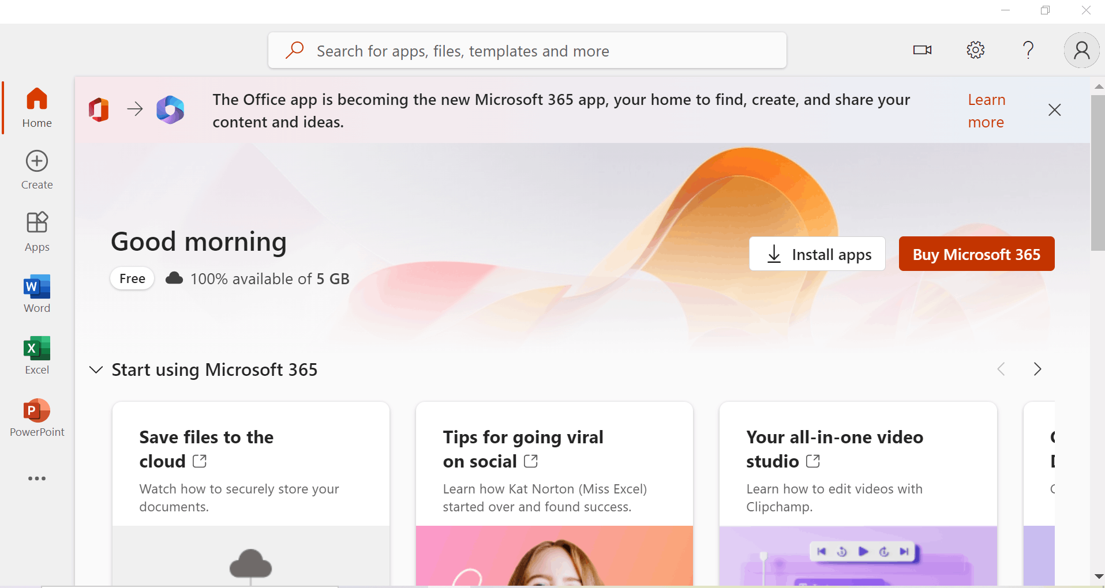
Task: Open the Apps page in sidebar
Action: click(37, 232)
